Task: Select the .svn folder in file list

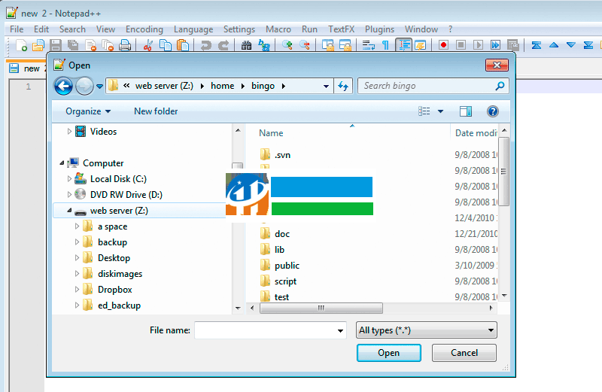Action: click(282, 155)
